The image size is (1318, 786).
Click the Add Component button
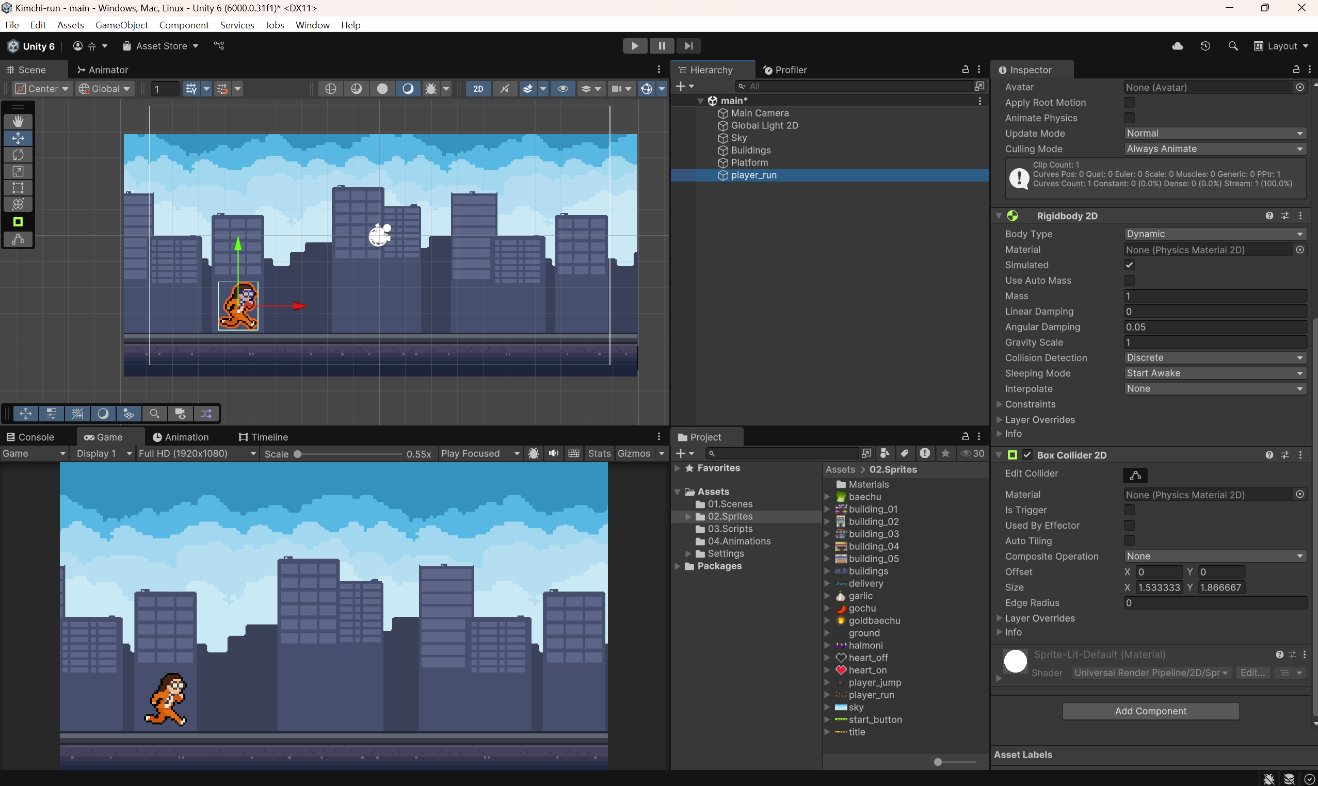pyautogui.click(x=1150, y=711)
